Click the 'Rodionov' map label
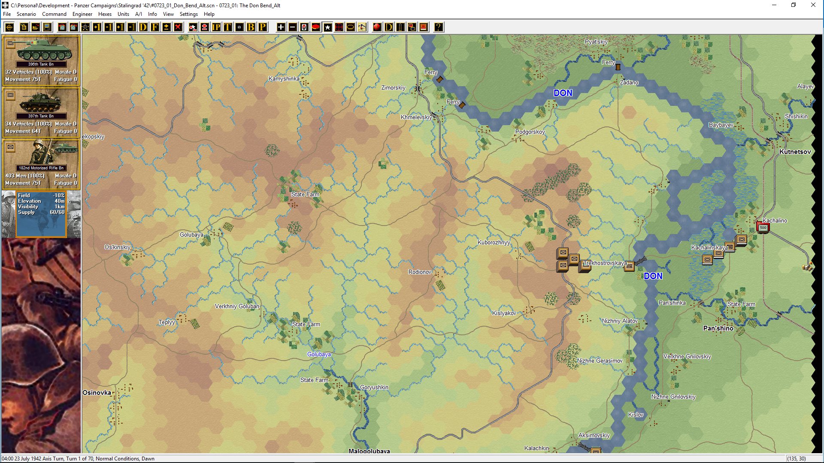Screen dimensions: 824x463 pyautogui.click(x=420, y=272)
